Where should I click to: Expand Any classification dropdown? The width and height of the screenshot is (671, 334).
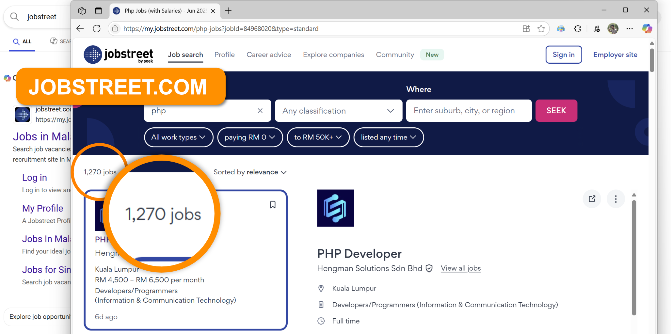(x=339, y=111)
